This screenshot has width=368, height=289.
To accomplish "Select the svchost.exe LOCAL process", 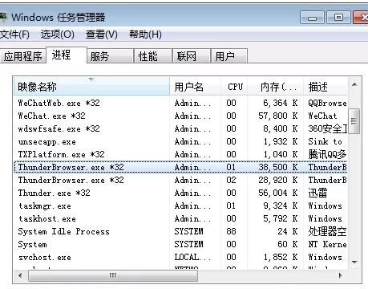I will pos(180,257).
